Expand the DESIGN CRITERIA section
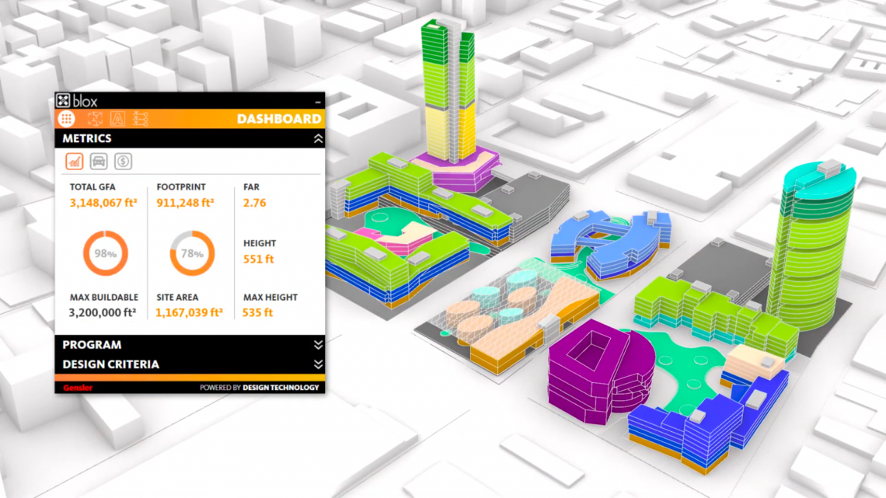The height and width of the screenshot is (498, 886). tap(317, 364)
